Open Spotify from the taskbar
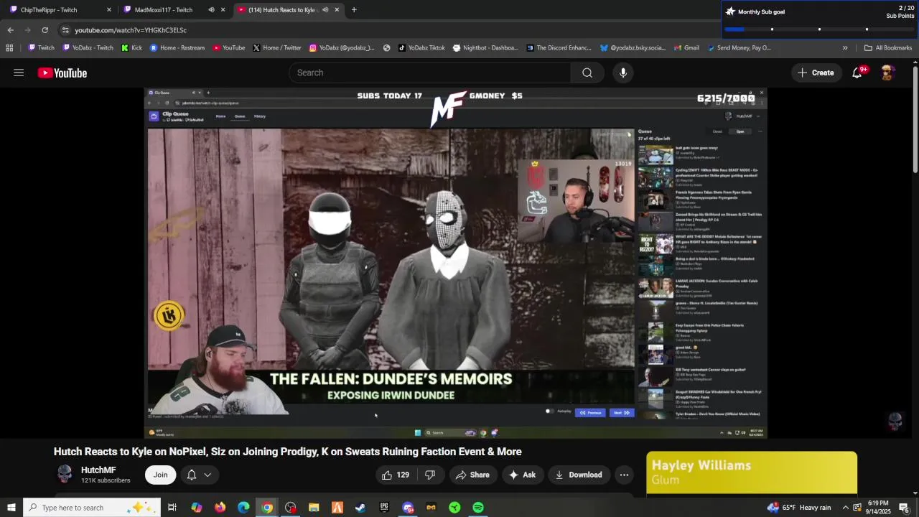 [478, 508]
